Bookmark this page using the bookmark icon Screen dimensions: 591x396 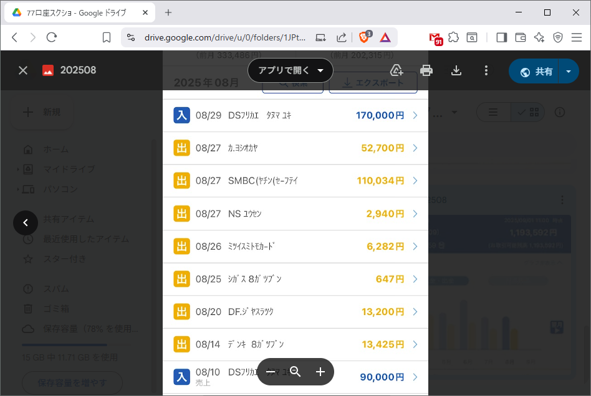(107, 37)
